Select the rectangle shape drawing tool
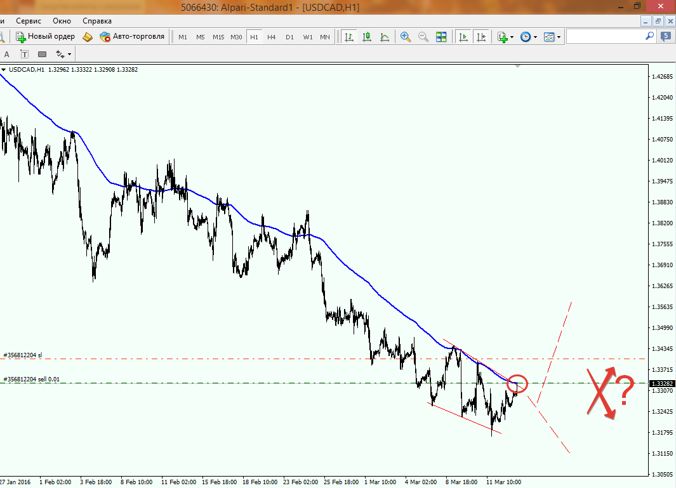 coord(43,55)
